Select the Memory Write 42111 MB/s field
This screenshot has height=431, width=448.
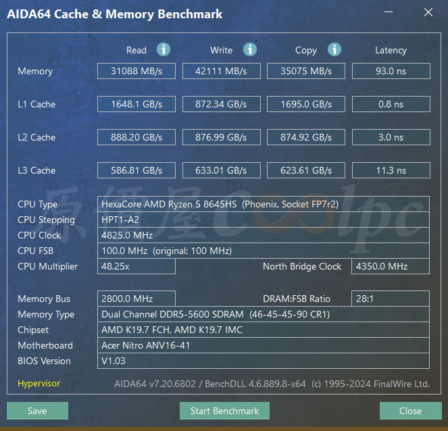pos(222,71)
